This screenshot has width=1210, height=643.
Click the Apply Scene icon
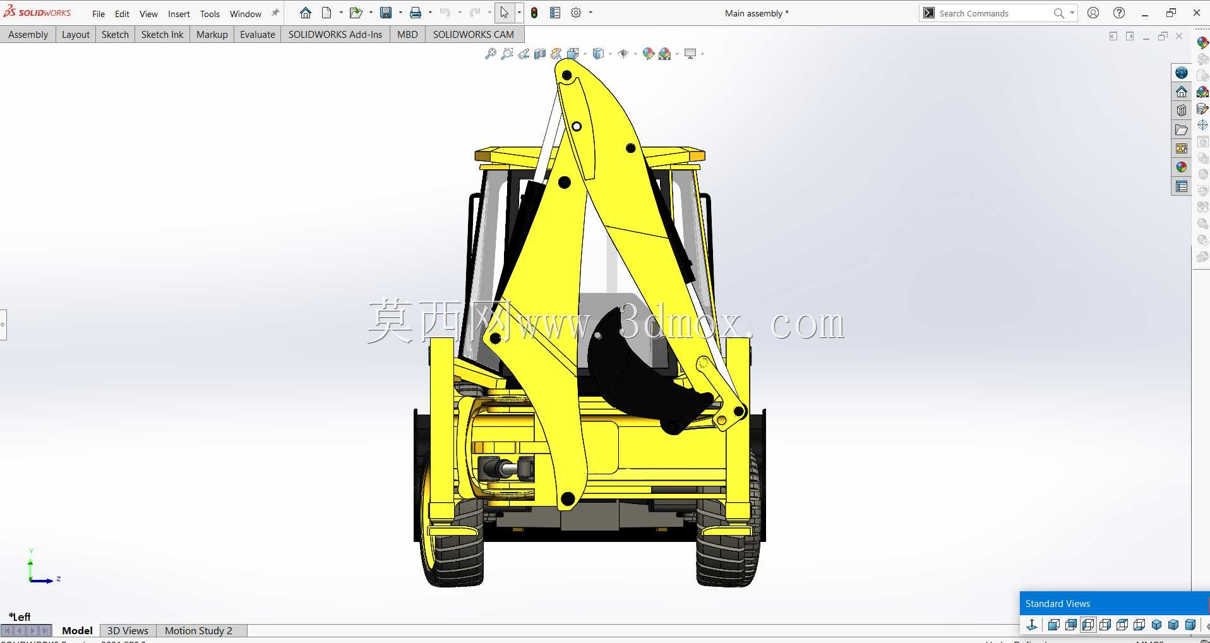tap(665, 54)
